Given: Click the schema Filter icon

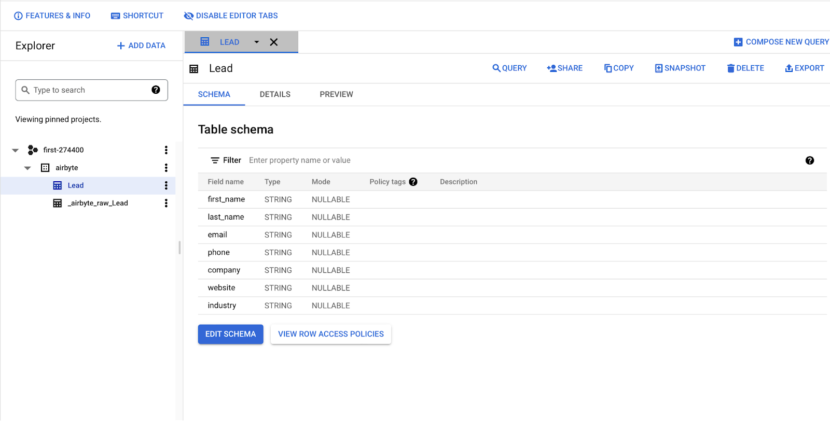Looking at the screenshot, I should (215, 161).
